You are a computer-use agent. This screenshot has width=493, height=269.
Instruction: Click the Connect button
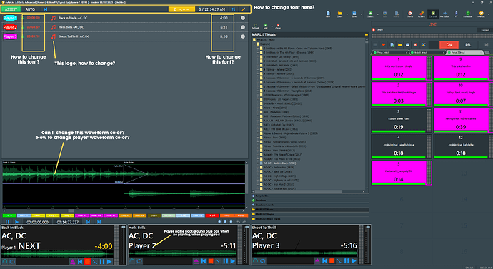click(x=485, y=30)
